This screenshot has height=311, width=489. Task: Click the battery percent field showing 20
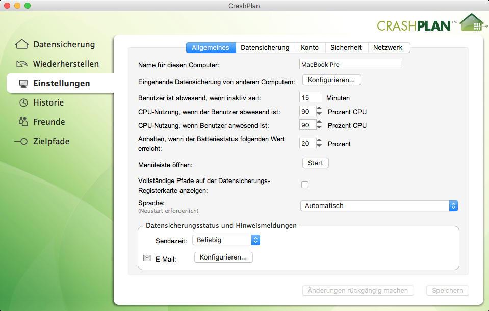pyautogui.click(x=307, y=143)
